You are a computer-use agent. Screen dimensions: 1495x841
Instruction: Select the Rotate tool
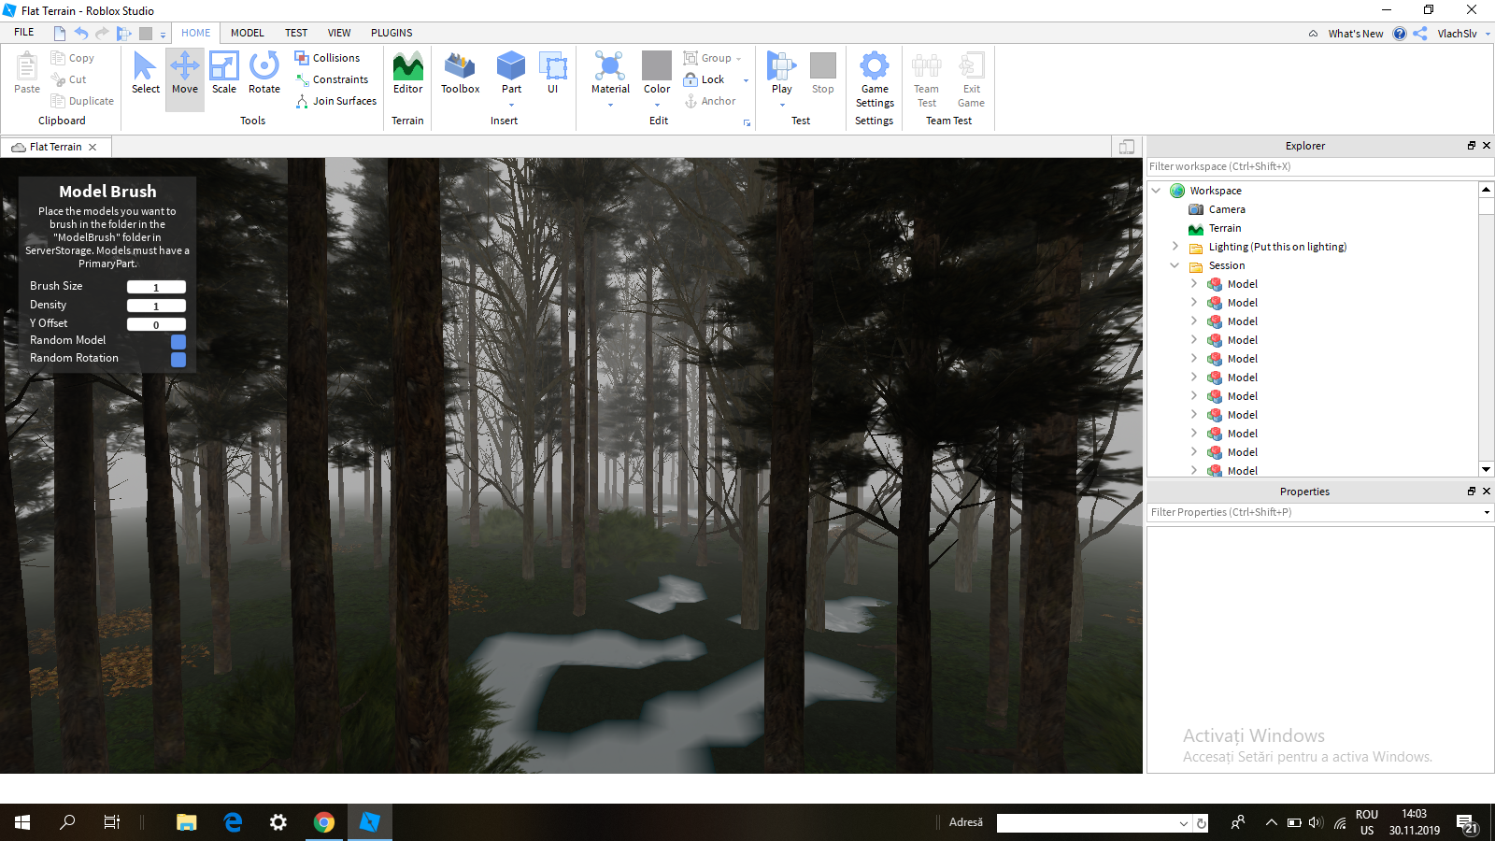(264, 75)
